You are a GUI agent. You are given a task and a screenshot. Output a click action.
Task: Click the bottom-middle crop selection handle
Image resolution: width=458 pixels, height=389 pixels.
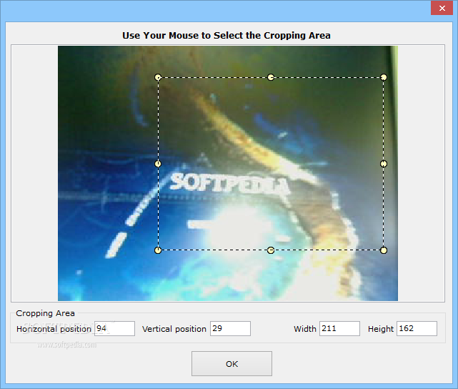point(271,250)
